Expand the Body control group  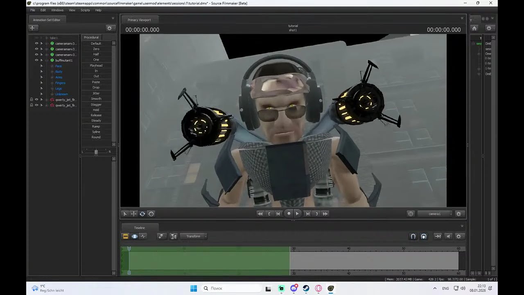click(52, 72)
